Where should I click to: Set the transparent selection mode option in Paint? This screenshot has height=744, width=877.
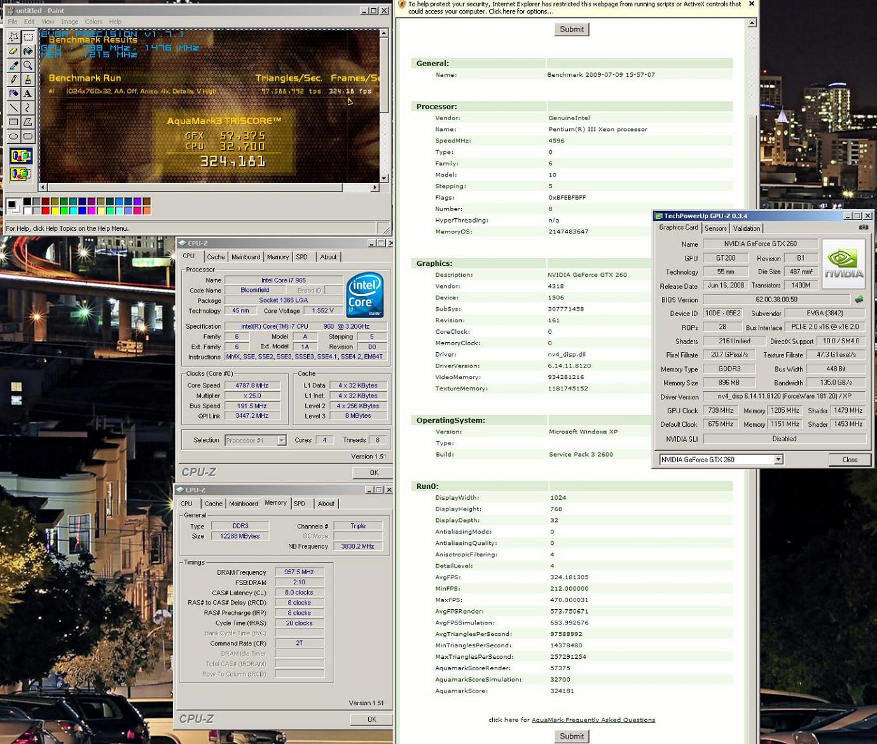[20, 173]
